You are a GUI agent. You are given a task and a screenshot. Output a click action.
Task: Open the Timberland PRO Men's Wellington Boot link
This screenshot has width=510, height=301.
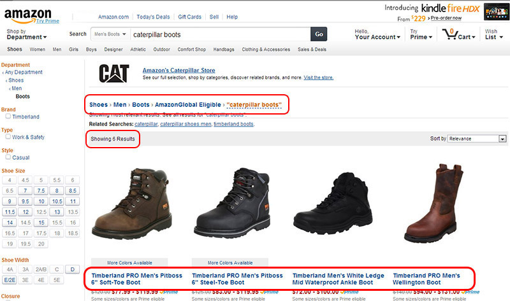pos(426,279)
